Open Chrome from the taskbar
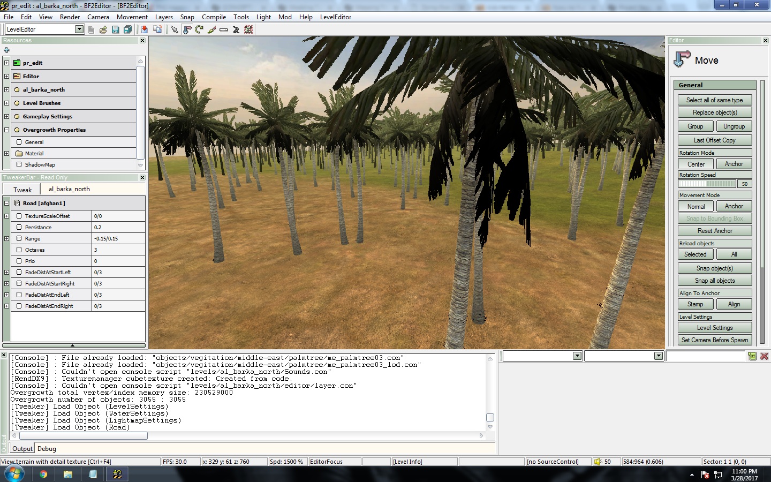771x482 pixels. click(x=43, y=474)
